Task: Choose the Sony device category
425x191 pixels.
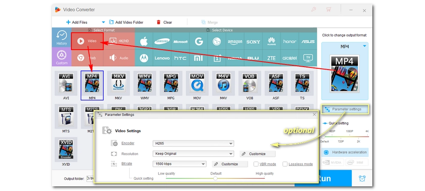Action: [253, 42]
